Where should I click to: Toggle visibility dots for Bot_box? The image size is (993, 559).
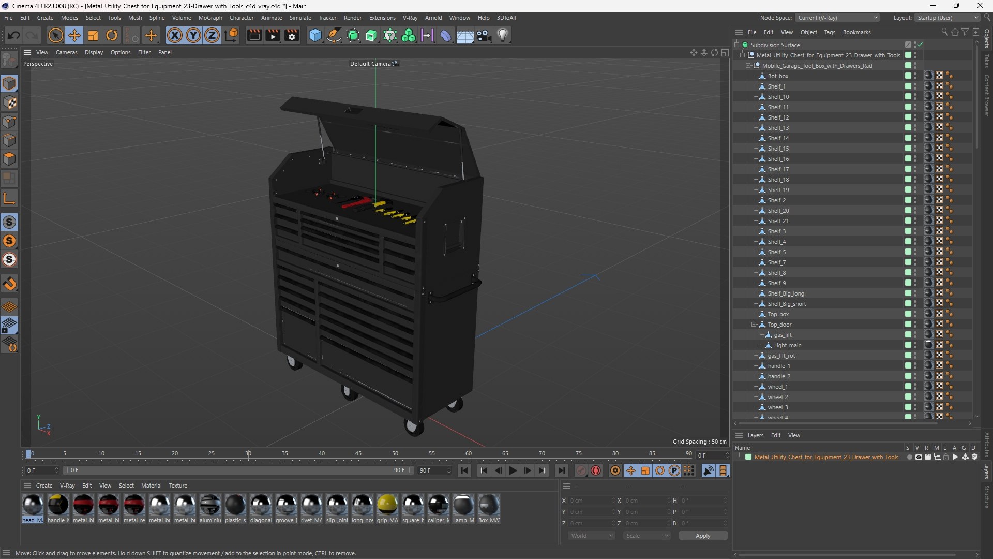[915, 76]
